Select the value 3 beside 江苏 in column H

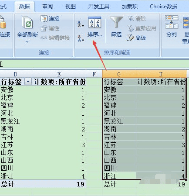[161, 144]
